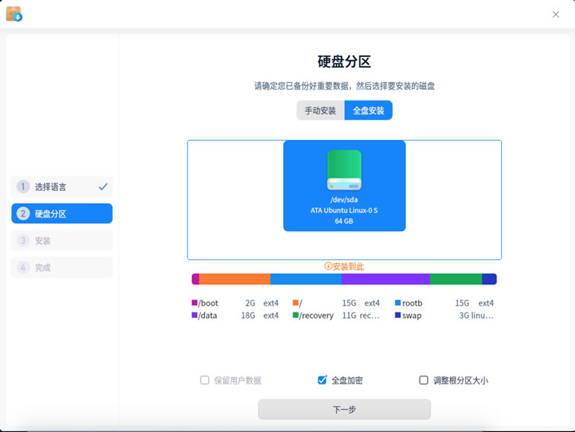Click the green /recovery legend swatch
Viewport: 575px width, 432px height.
(x=295, y=315)
